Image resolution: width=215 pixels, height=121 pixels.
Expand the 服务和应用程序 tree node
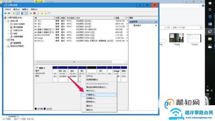click(5, 46)
